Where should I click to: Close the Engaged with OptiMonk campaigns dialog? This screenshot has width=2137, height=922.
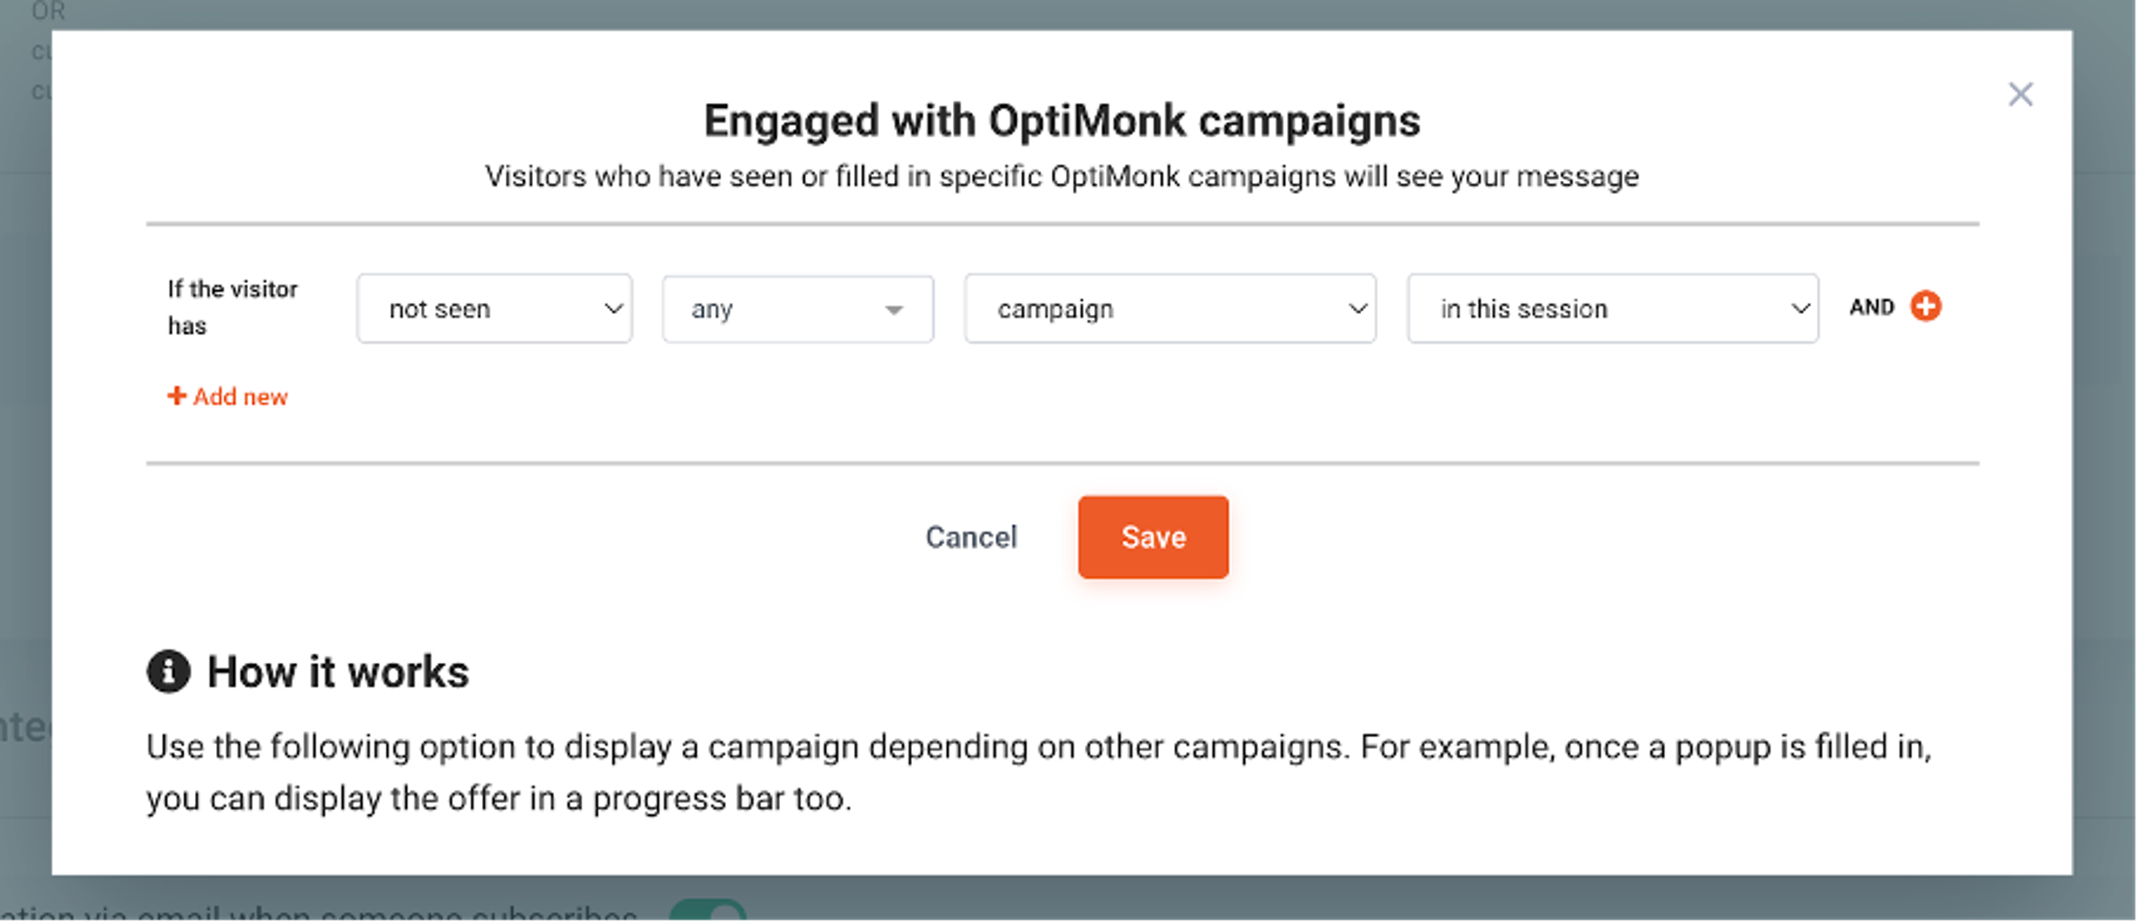click(2021, 93)
